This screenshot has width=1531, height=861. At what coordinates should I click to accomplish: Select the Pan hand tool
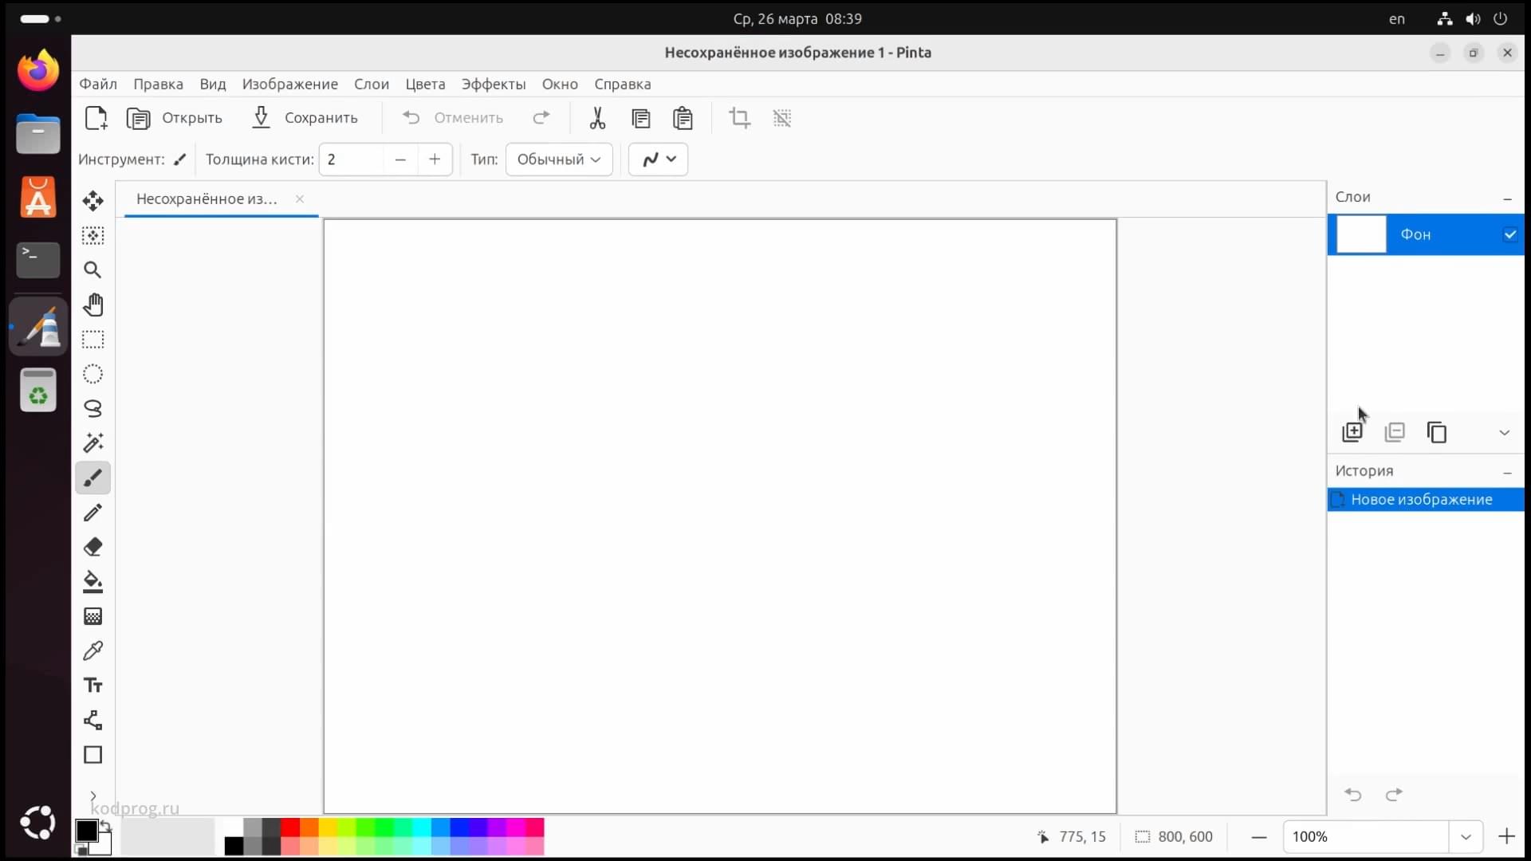tap(92, 305)
